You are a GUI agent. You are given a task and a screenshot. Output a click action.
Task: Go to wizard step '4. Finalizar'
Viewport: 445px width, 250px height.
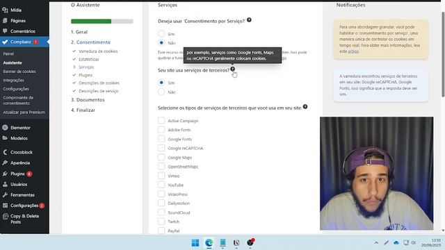(83, 110)
